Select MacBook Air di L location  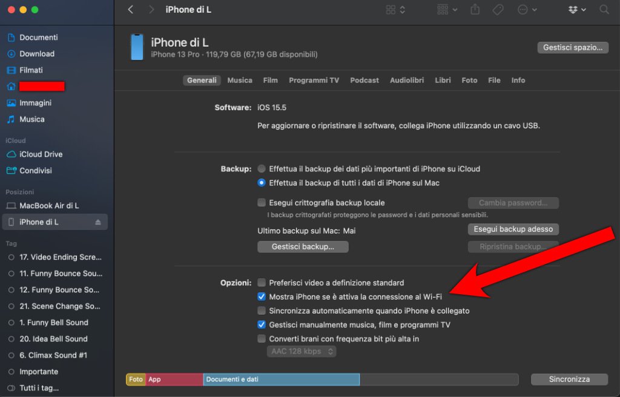[x=49, y=206]
